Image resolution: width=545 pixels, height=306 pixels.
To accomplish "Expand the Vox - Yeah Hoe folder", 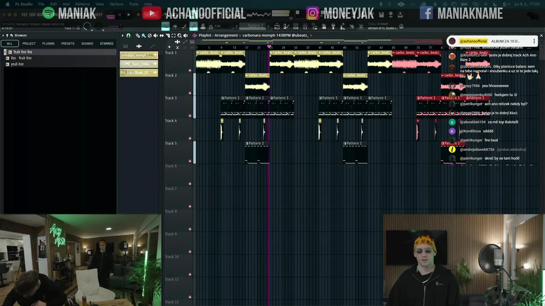I will coord(7,58).
